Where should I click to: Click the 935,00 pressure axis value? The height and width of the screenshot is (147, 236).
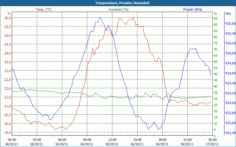[230, 53]
